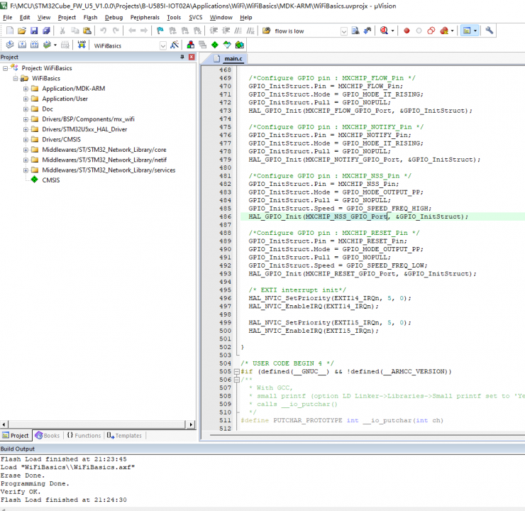Viewport: 525px width, 511px height.
Task: Switch to the Books panel tab
Action: (48, 435)
